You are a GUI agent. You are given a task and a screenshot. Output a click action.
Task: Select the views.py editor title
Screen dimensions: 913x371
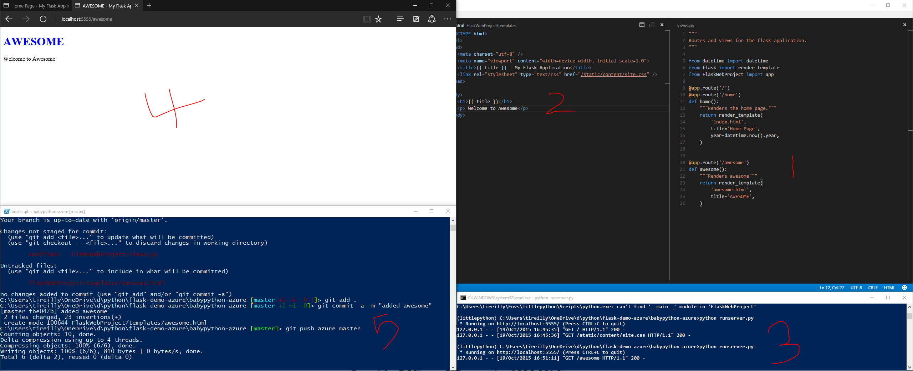[685, 25]
